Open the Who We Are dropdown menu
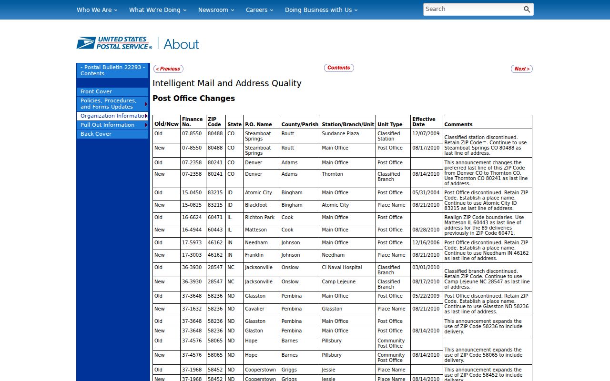Image resolution: width=610 pixels, height=381 pixels. [x=97, y=10]
